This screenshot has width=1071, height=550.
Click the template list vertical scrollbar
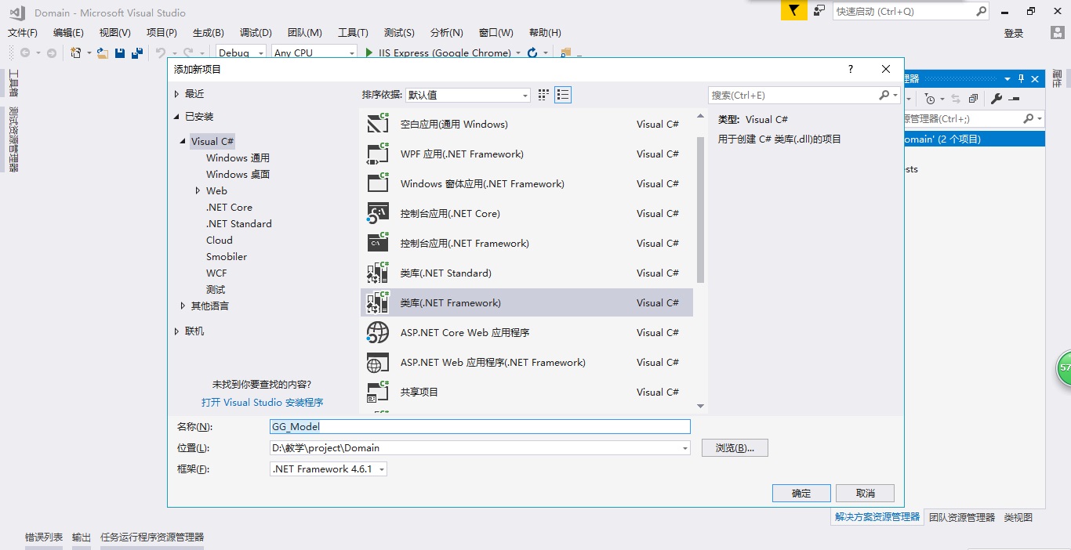[x=701, y=209]
